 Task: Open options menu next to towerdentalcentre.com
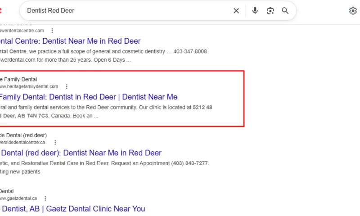(x=52, y=31)
